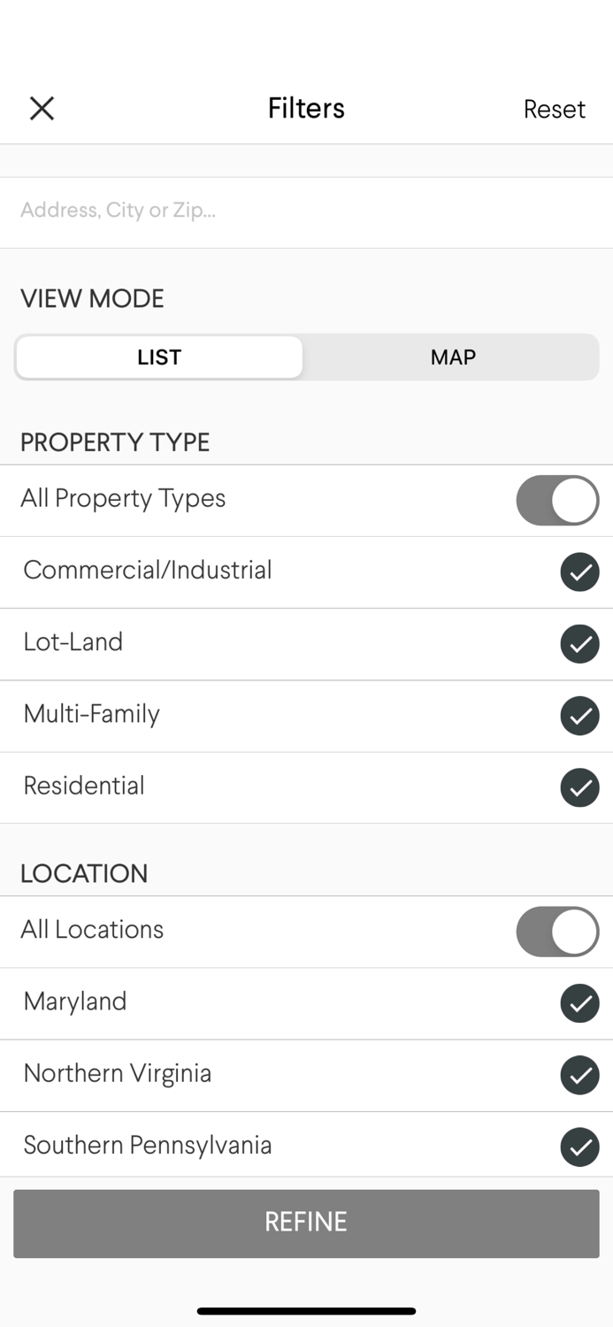Toggle the All Locations switch

557,931
